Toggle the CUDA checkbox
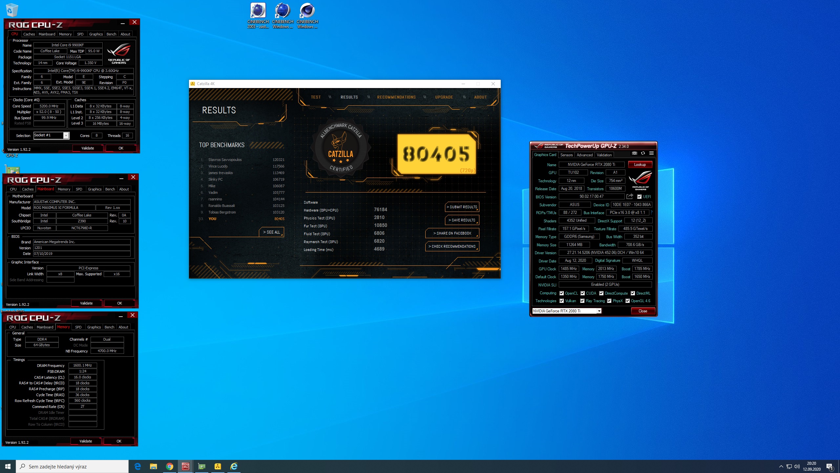 click(582, 293)
